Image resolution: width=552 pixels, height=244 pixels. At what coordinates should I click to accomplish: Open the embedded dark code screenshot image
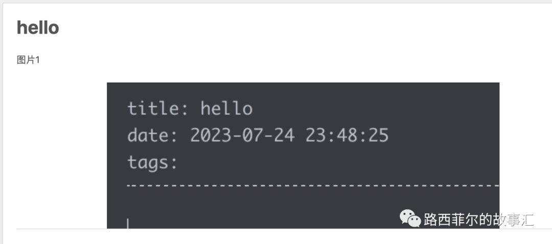click(x=303, y=155)
